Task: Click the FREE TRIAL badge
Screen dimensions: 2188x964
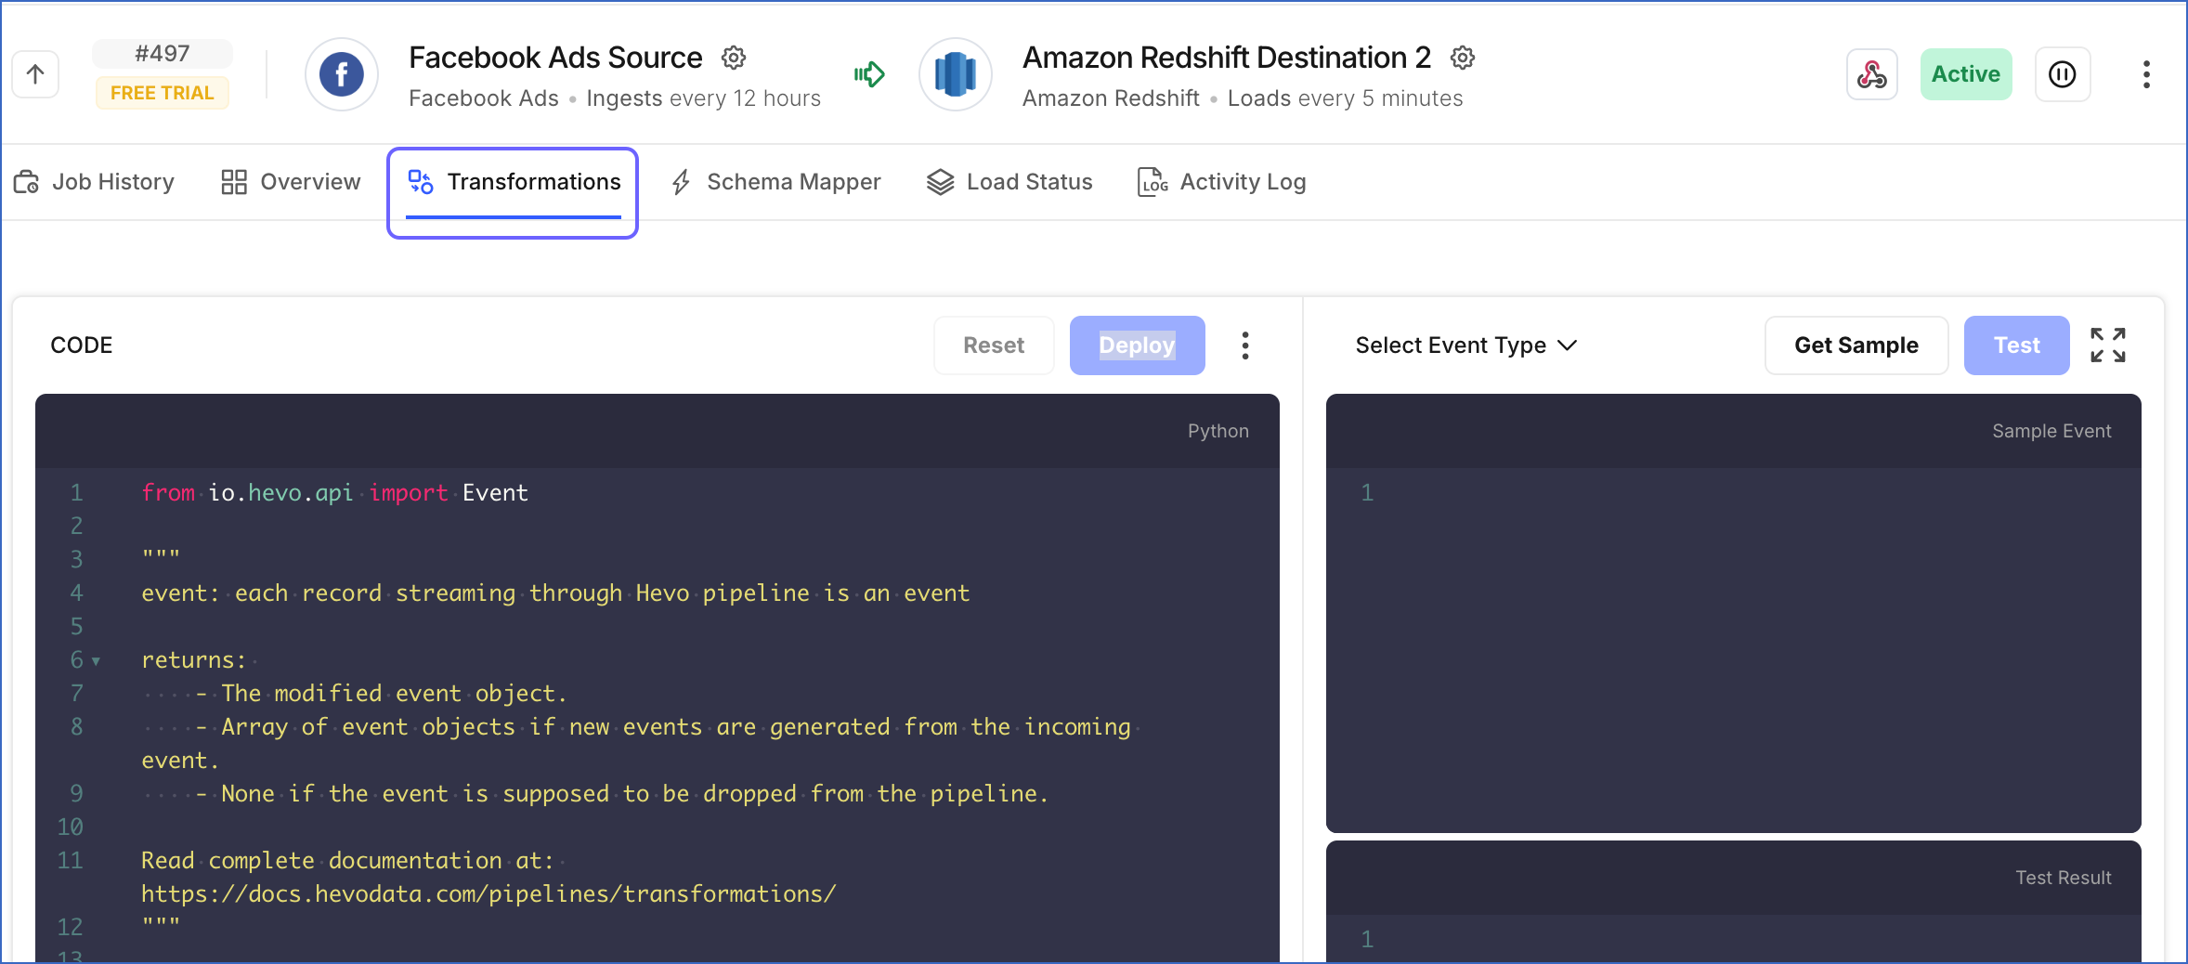Action: tap(162, 93)
